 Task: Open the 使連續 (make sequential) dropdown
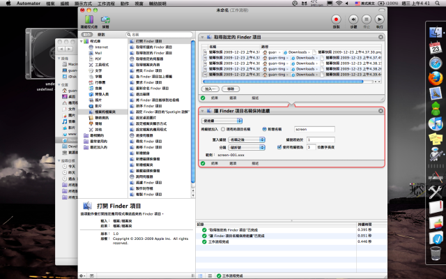(222, 121)
